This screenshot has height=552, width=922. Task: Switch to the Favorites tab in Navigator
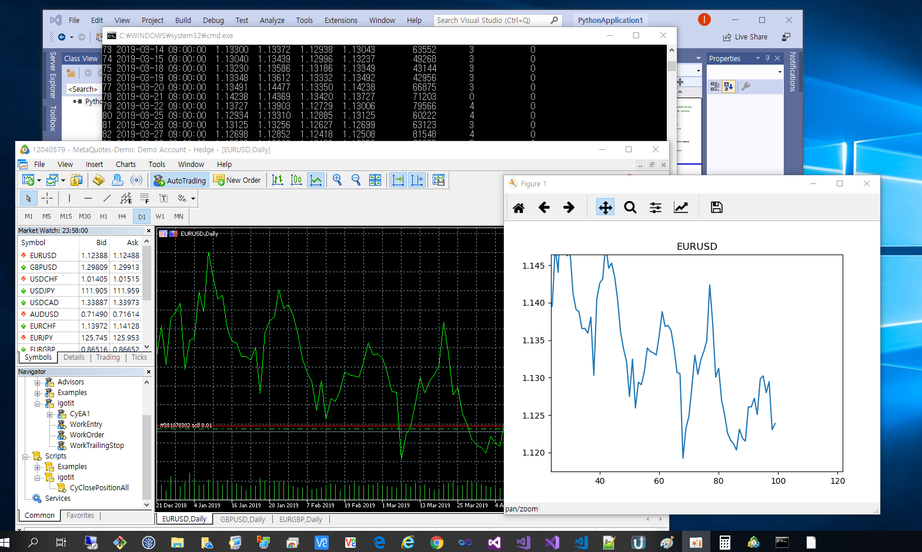(80, 516)
